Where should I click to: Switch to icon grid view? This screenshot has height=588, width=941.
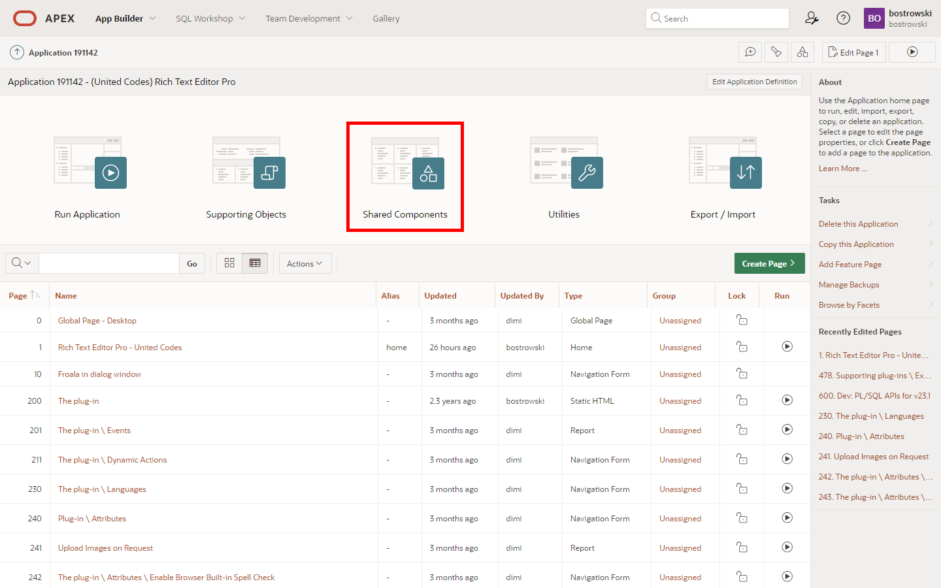tap(229, 263)
